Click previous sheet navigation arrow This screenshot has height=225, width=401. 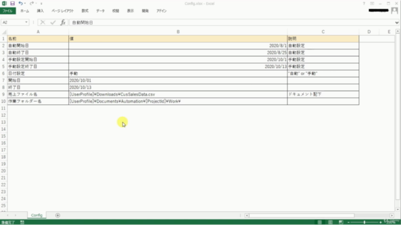pyautogui.click(x=8, y=215)
